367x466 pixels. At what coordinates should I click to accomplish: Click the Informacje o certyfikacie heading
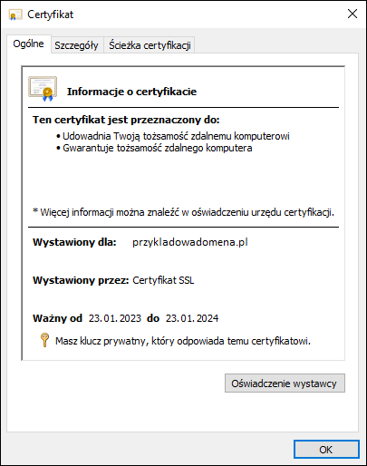(x=131, y=92)
